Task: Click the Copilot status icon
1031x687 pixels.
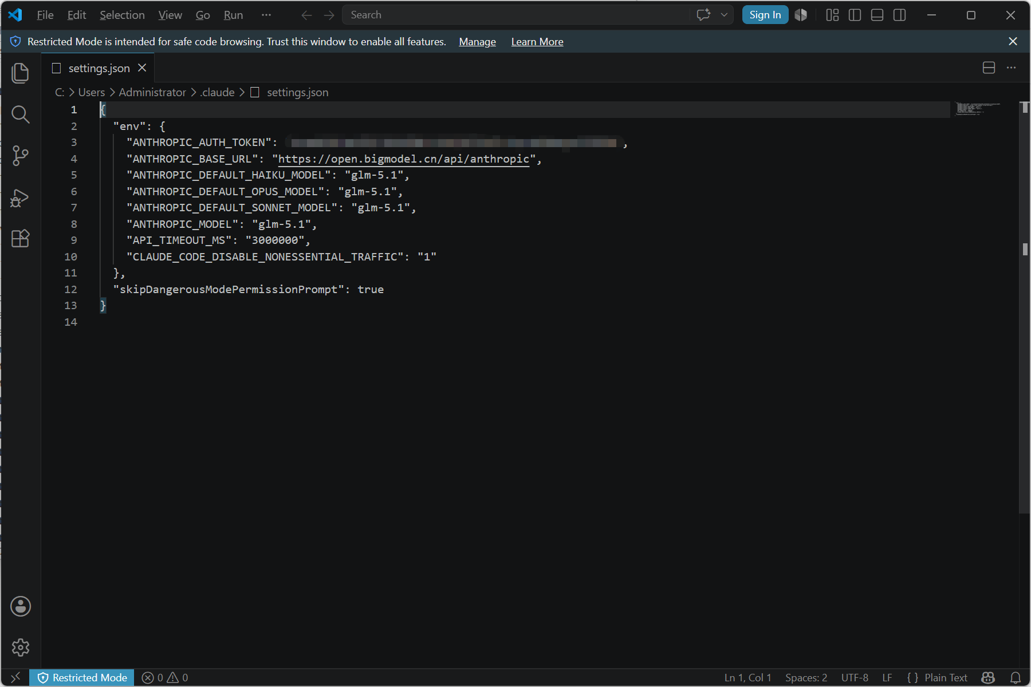Action: pos(988,678)
